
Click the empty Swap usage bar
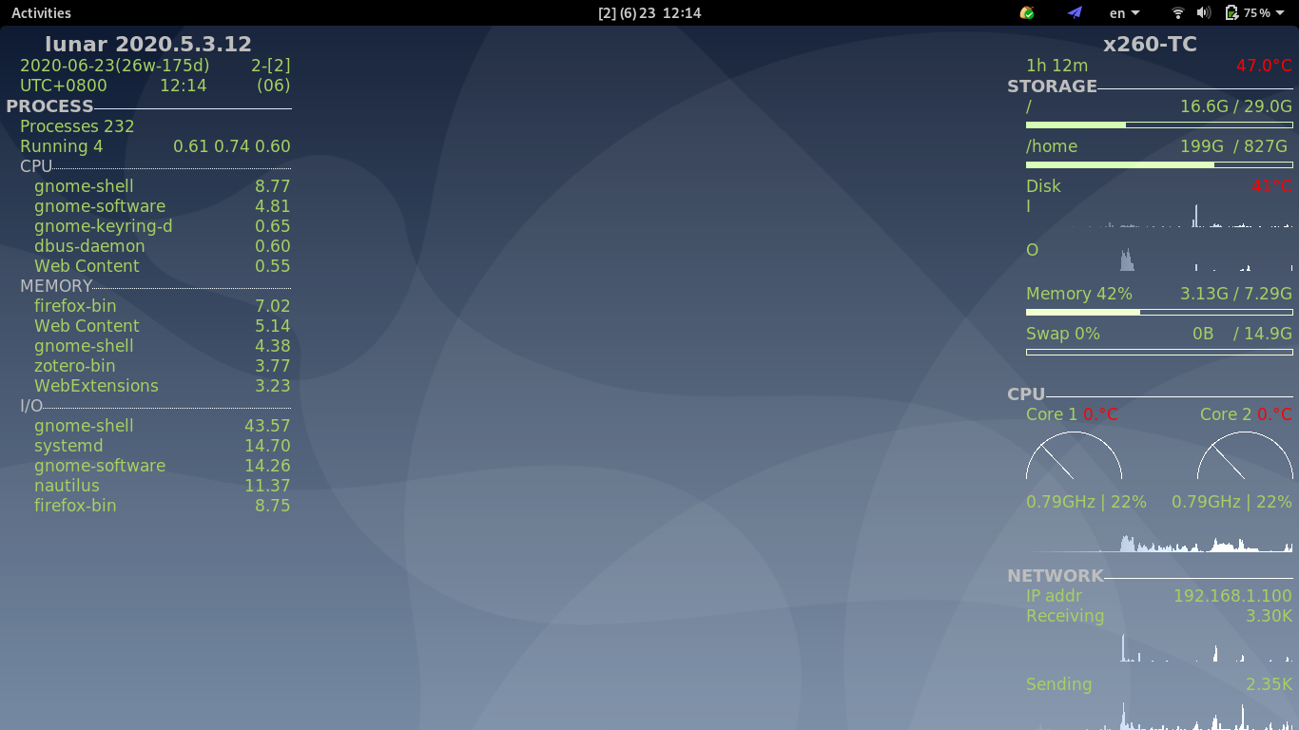click(1159, 352)
